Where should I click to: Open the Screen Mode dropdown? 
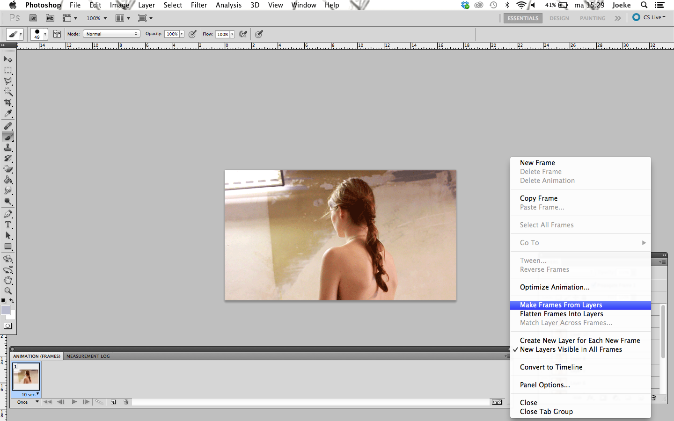pyautogui.click(x=146, y=18)
